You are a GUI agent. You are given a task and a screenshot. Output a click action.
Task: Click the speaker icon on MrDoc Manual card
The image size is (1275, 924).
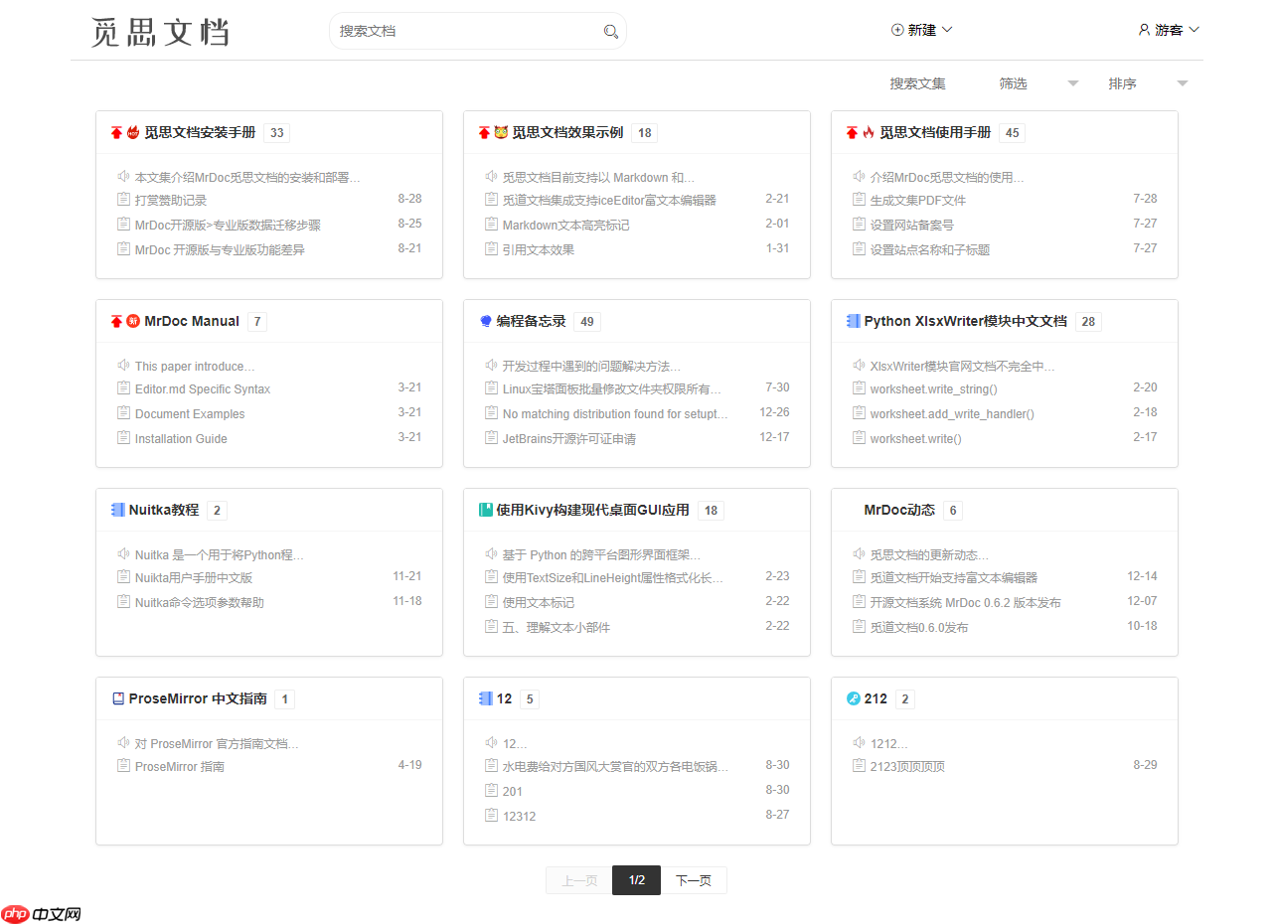tap(123, 366)
